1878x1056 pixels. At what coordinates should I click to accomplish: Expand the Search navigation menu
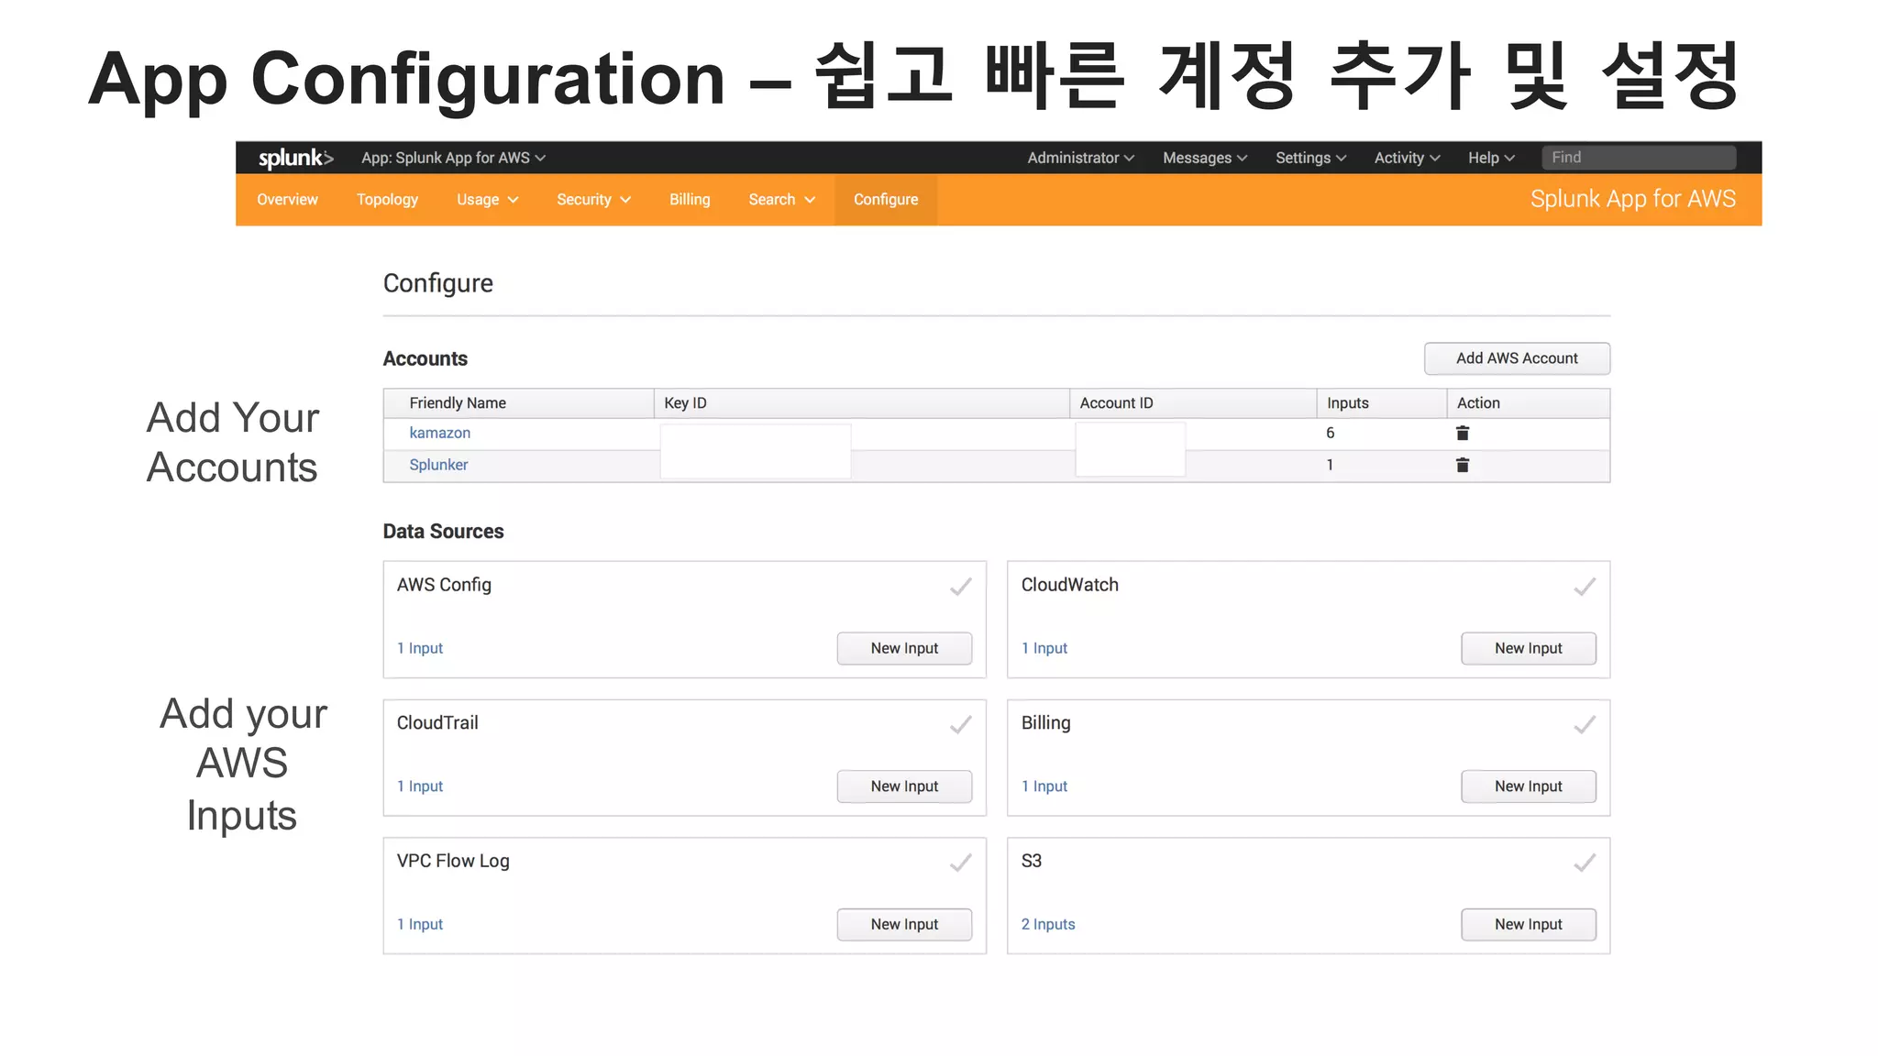(x=781, y=200)
